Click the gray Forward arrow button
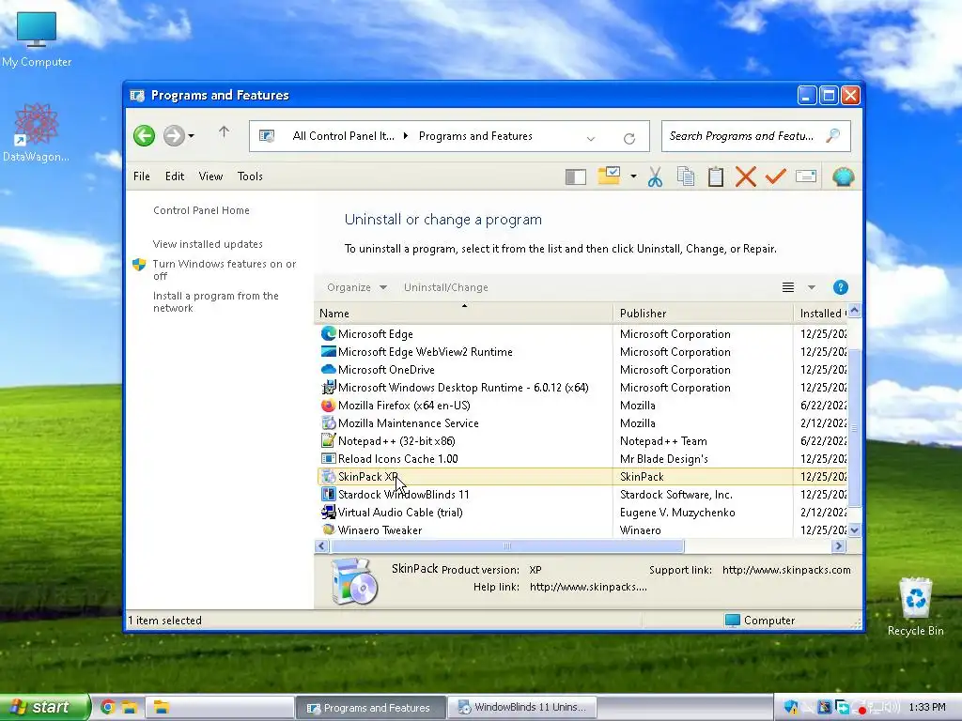Image resolution: width=962 pixels, height=721 pixels. click(x=174, y=135)
